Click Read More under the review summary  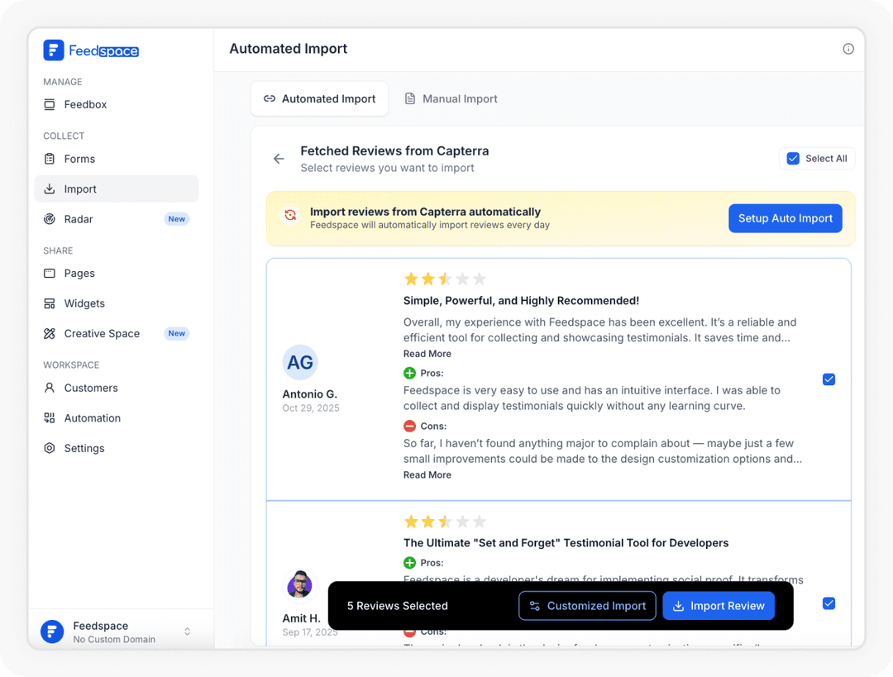pyautogui.click(x=427, y=354)
